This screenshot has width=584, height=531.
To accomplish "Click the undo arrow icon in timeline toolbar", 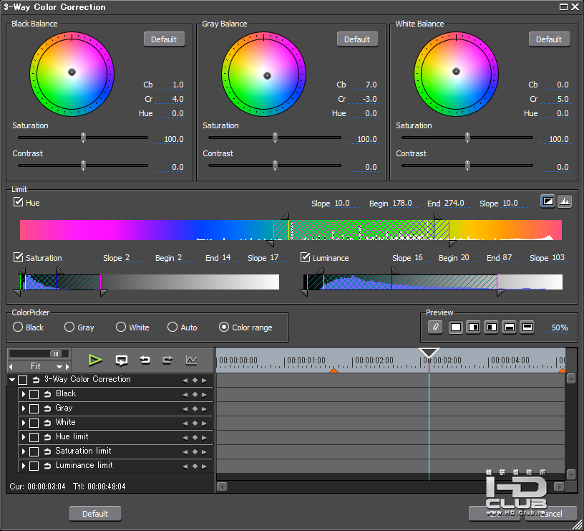I will coord(145,360).
